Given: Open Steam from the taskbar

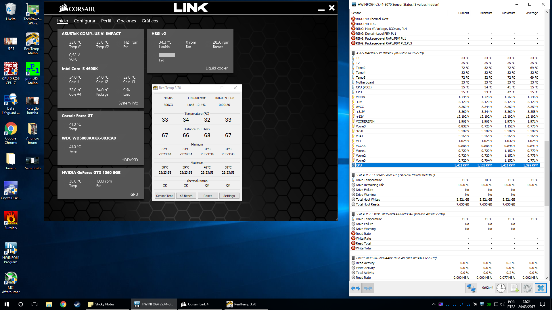Looking at the screenshot, I should pyautogui.click(x=77, y=304).
